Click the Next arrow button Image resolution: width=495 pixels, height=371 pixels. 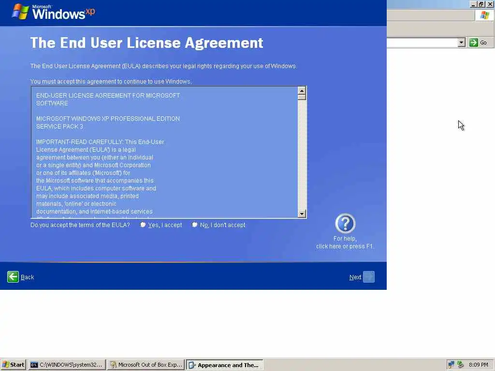[369, 277]
